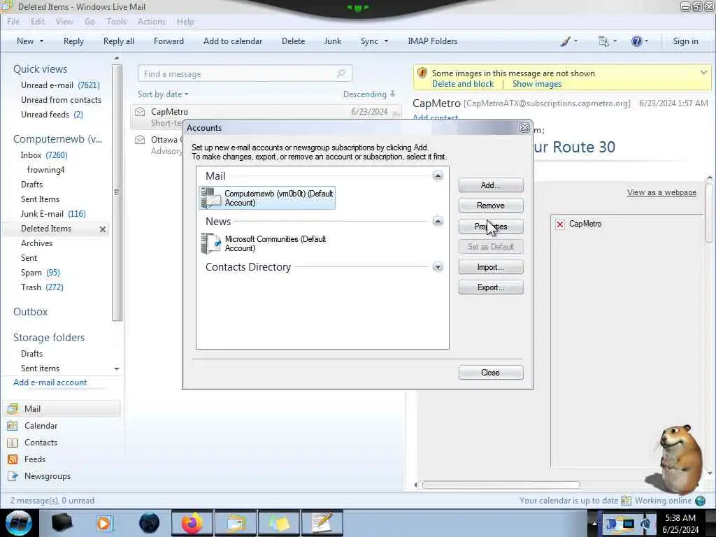This screenshot has height=537, width=716.
Task: Click the Working online globe icon
Action: pos(700,501)
